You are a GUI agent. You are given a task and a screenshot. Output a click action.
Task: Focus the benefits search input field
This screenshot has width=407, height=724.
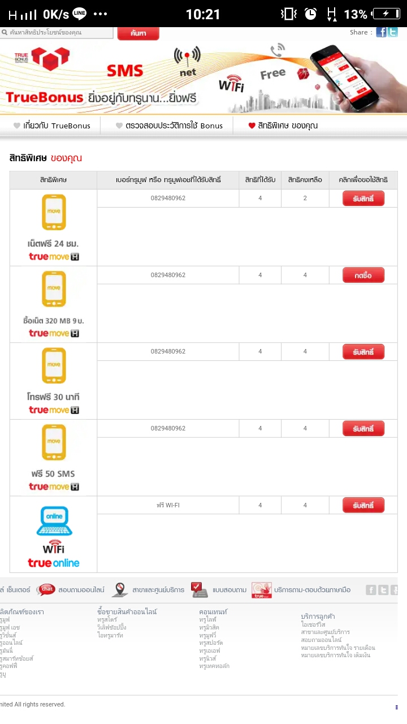pos(57,32)
